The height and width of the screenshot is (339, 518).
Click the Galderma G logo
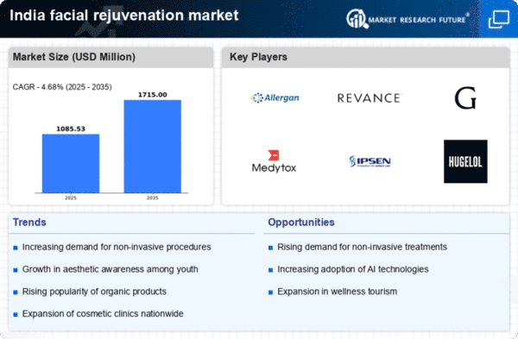pos(465,98)
